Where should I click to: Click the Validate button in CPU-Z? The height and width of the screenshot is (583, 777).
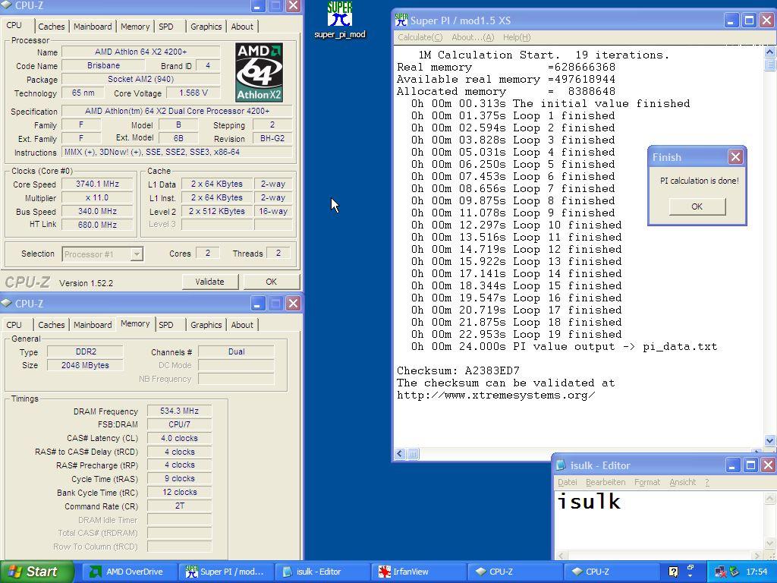pos(209,282)
